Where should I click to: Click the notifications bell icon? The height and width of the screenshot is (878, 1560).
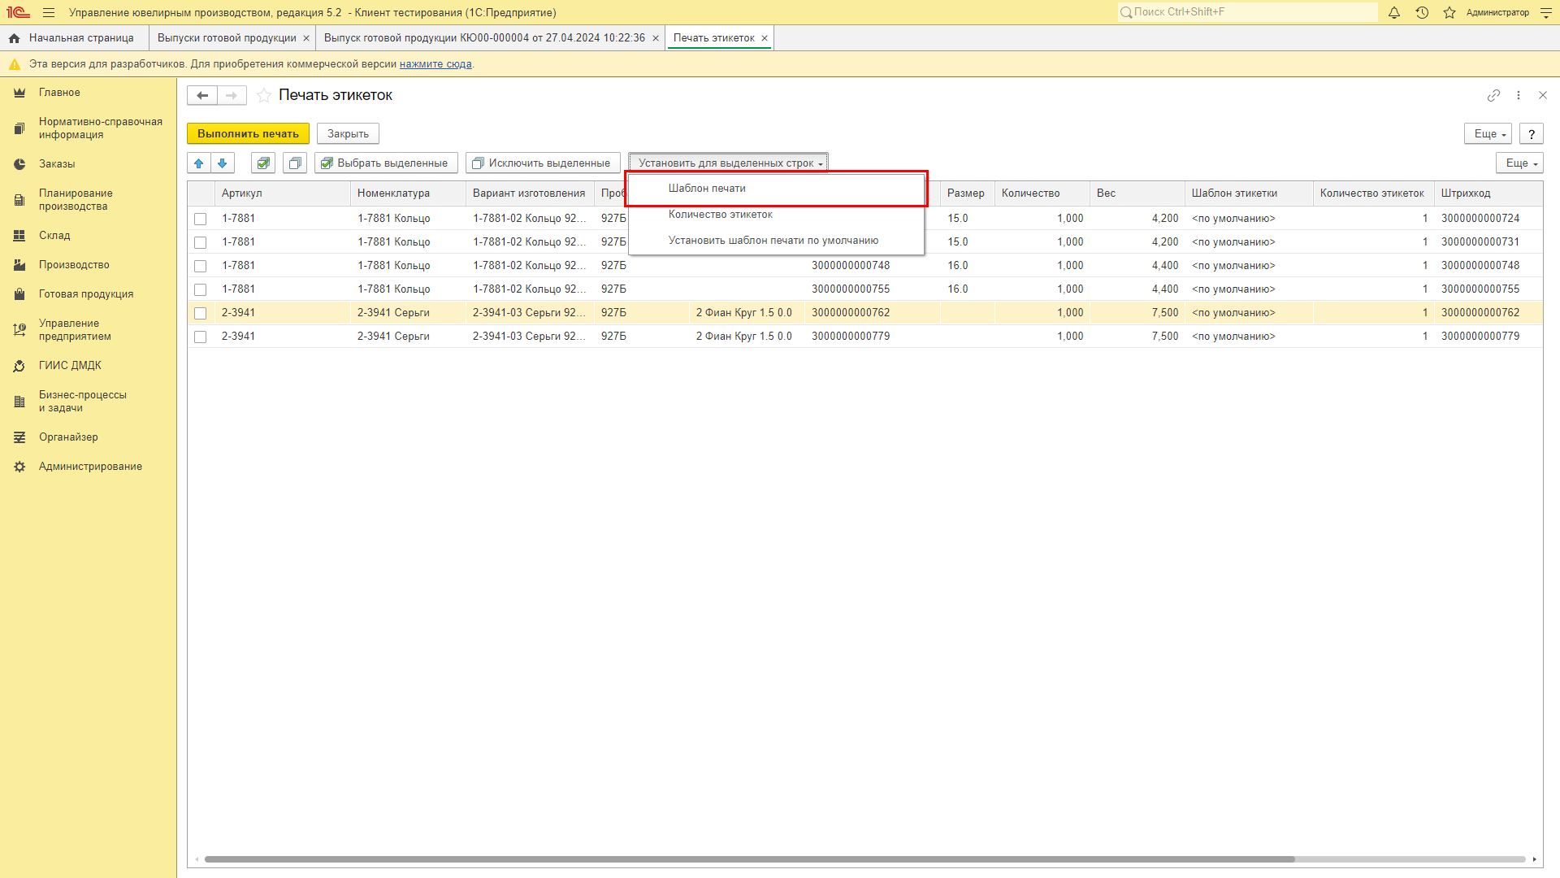coord(1394,12)
